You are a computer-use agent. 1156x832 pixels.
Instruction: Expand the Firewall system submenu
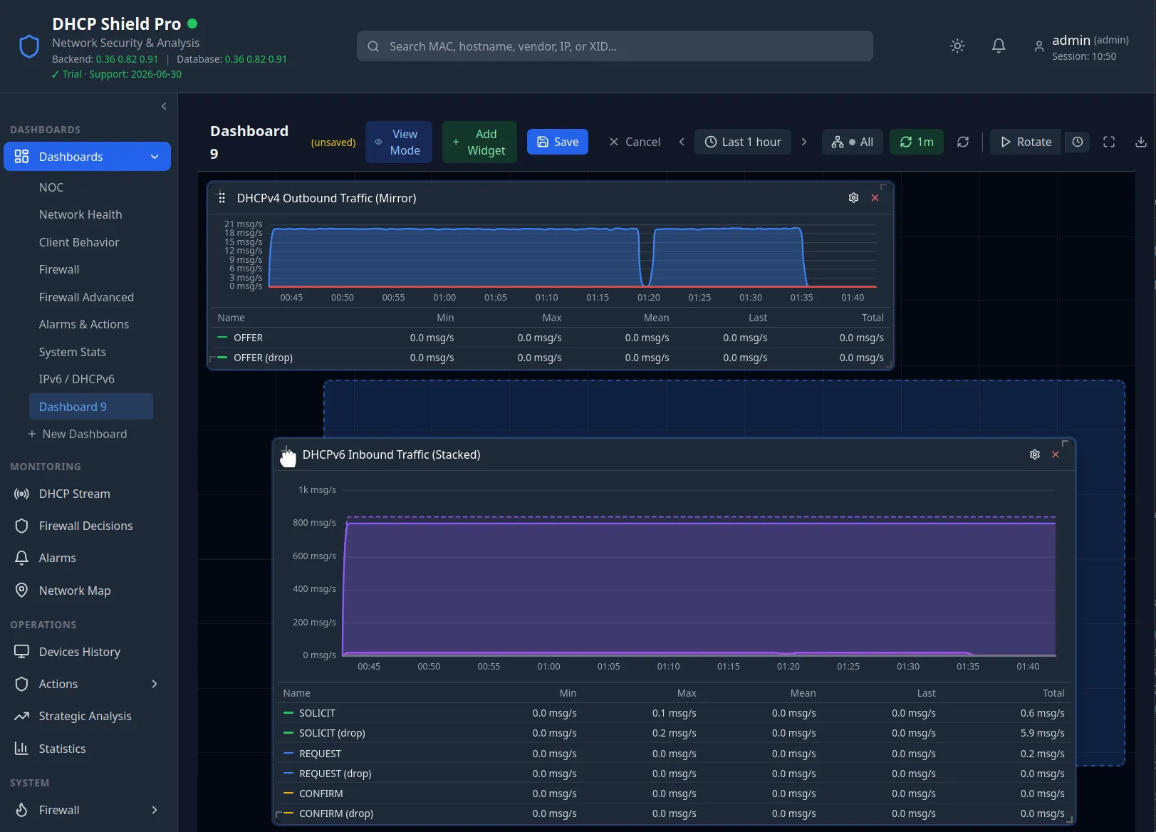pos(155,810)
